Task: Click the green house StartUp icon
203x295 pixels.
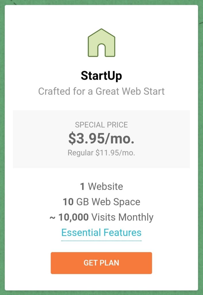Action: point(102,43)
